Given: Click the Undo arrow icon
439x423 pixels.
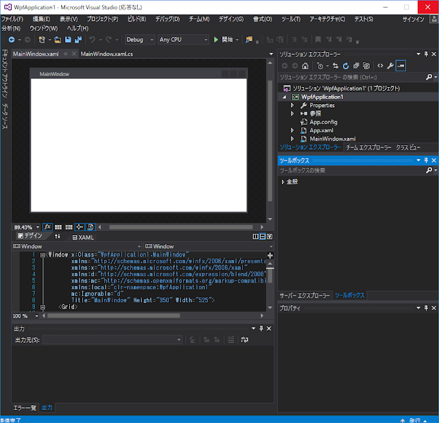Looking at the screenshot, I should click(x=92, y=40).
